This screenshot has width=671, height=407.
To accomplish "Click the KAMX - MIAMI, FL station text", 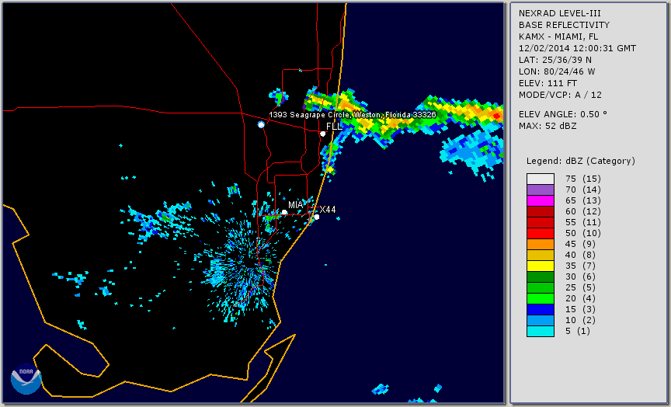I will [x=558, y=37].
